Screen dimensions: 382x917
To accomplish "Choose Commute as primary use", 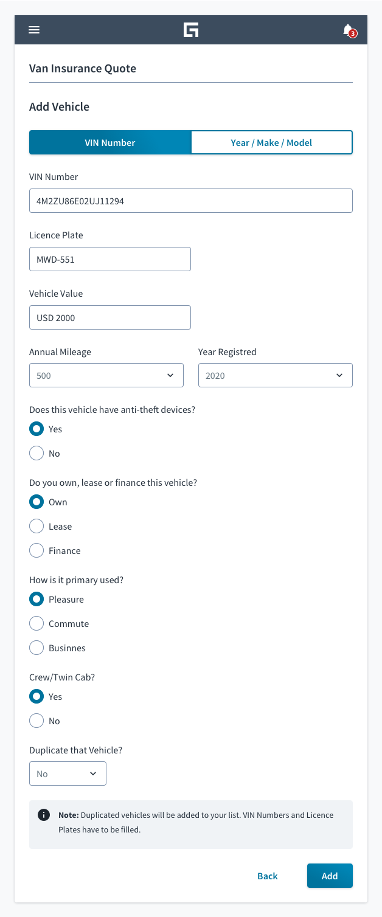I will [x=37, y=624].
